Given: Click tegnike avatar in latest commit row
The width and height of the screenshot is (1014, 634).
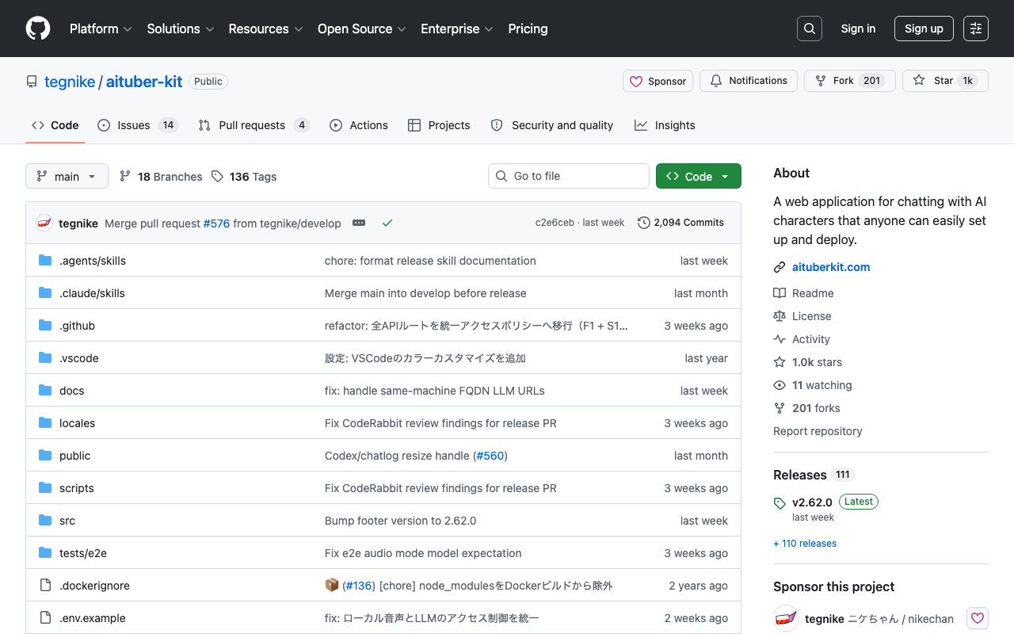Looking at the screenshot, I should [x=44, y=223].
